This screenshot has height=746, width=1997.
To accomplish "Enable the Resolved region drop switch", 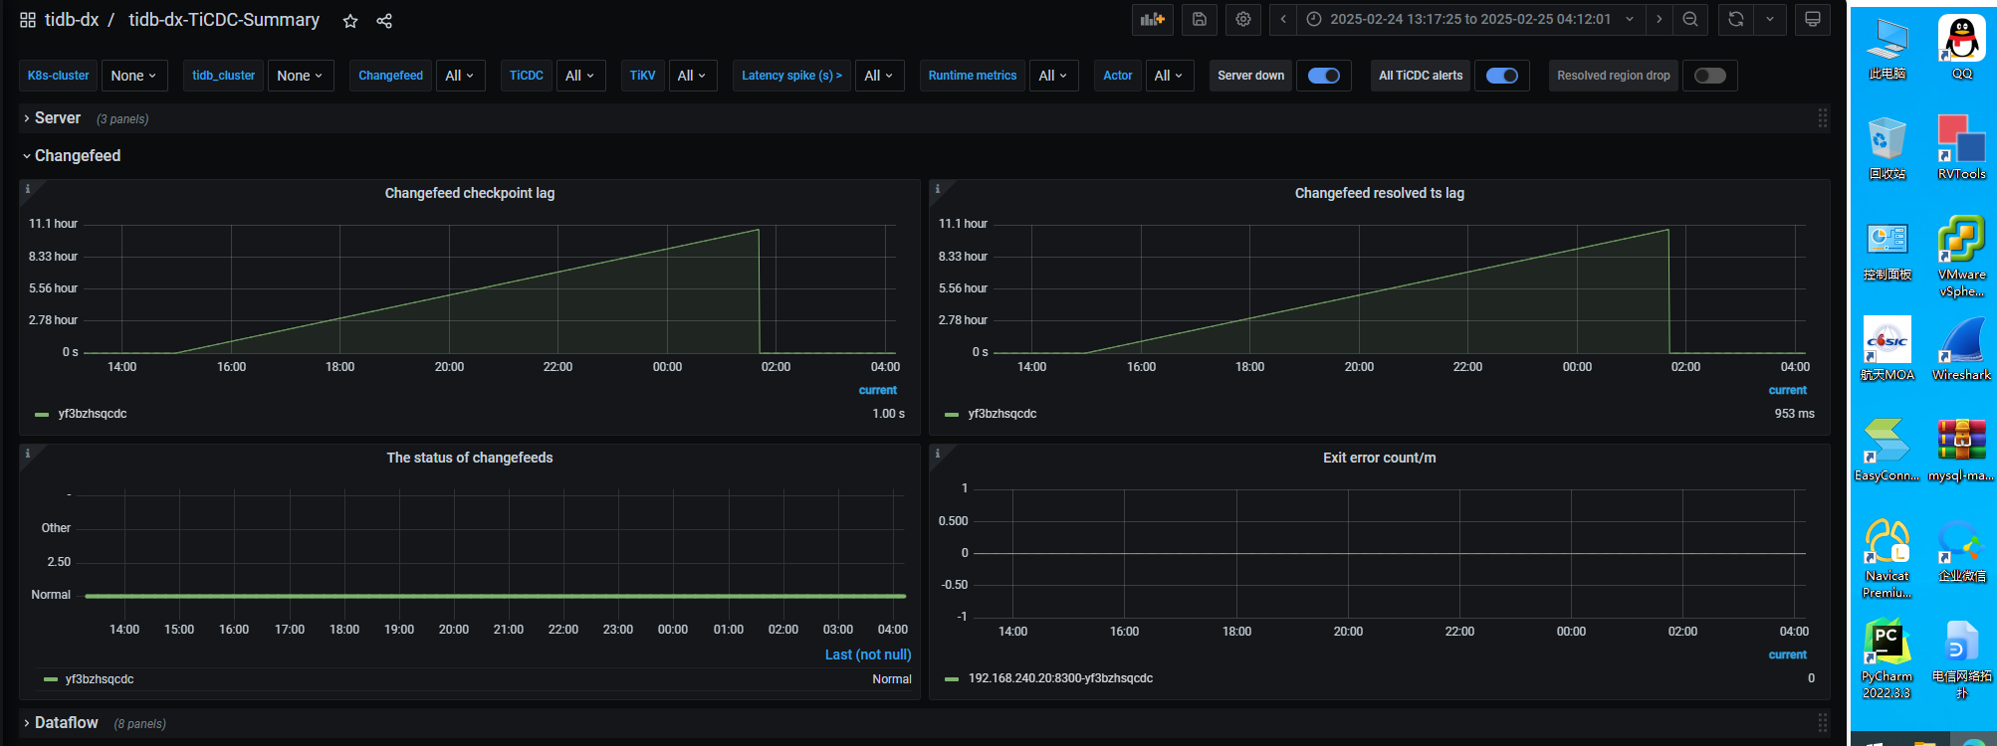I will (x=1709, y=76).
